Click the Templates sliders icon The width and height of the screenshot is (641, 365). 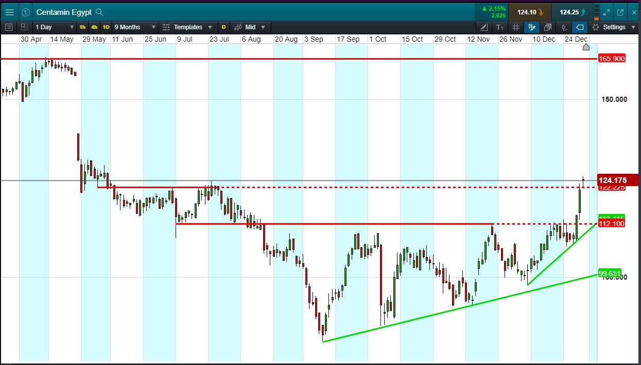pyautogui.click(x=167, y=27)
